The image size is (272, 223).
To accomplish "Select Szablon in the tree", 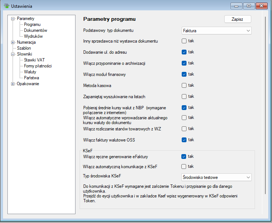I will coord(24,48).
